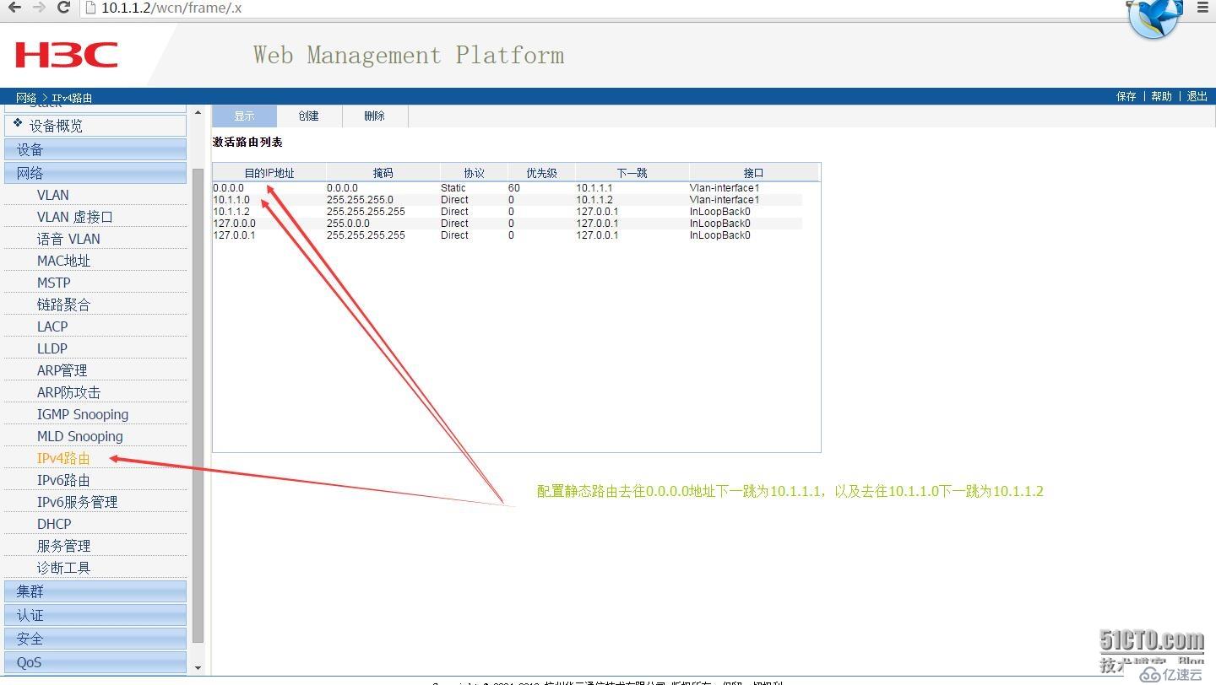Sort by 协议 column header
This screenshot has height=685, width=1216.
[x=474, y=173]
